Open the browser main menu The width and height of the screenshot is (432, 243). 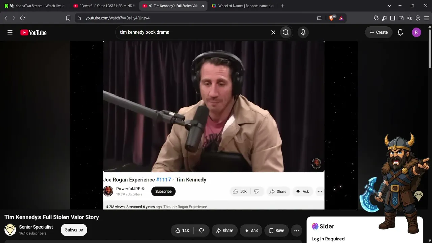427,18
